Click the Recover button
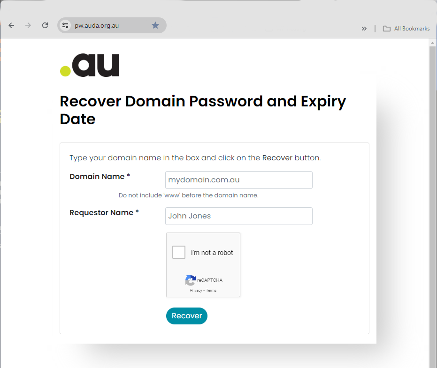Viewport: 437px width, 368px height. click(x=186, y=316)
